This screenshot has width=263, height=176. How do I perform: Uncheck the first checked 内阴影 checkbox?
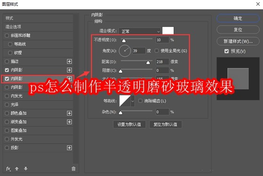point(7,70)
